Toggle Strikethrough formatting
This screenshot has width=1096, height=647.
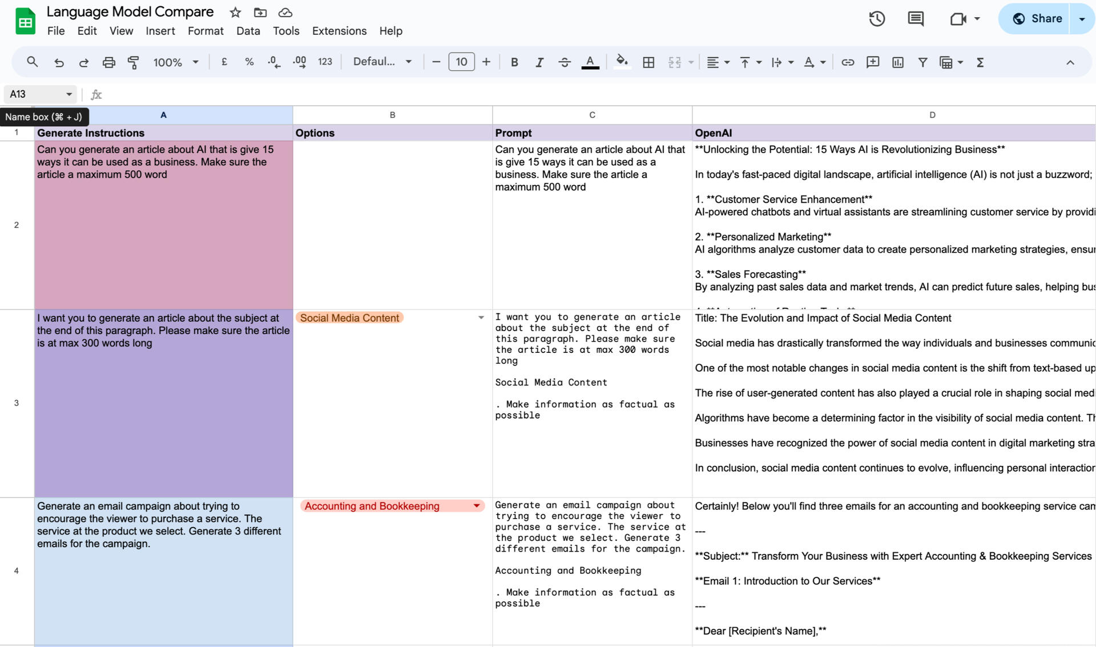click(565, 62)
